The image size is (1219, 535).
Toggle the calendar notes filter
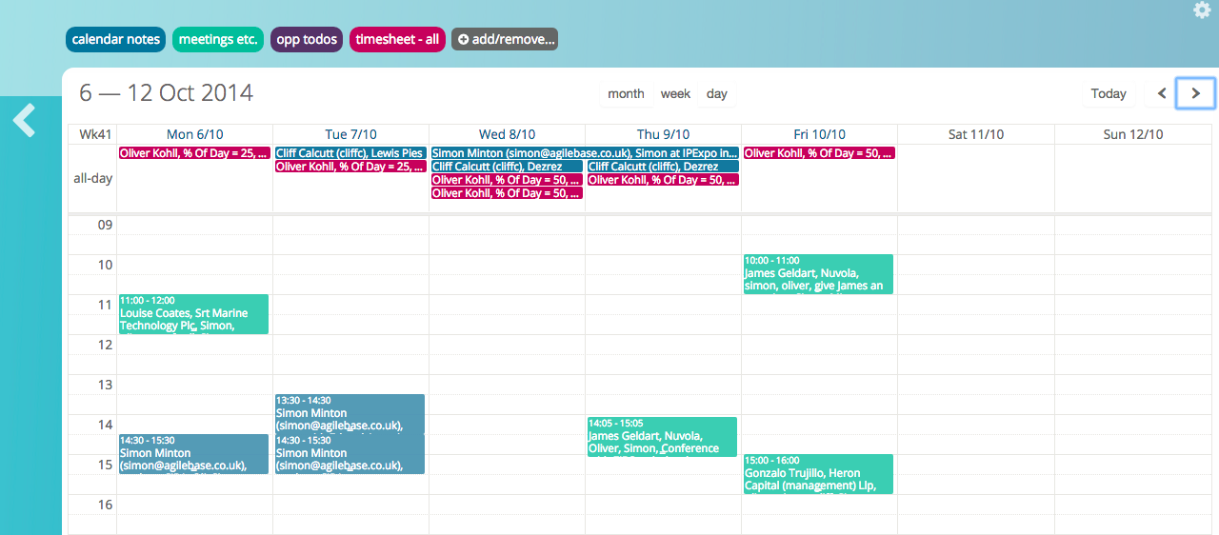click(116, 39)
